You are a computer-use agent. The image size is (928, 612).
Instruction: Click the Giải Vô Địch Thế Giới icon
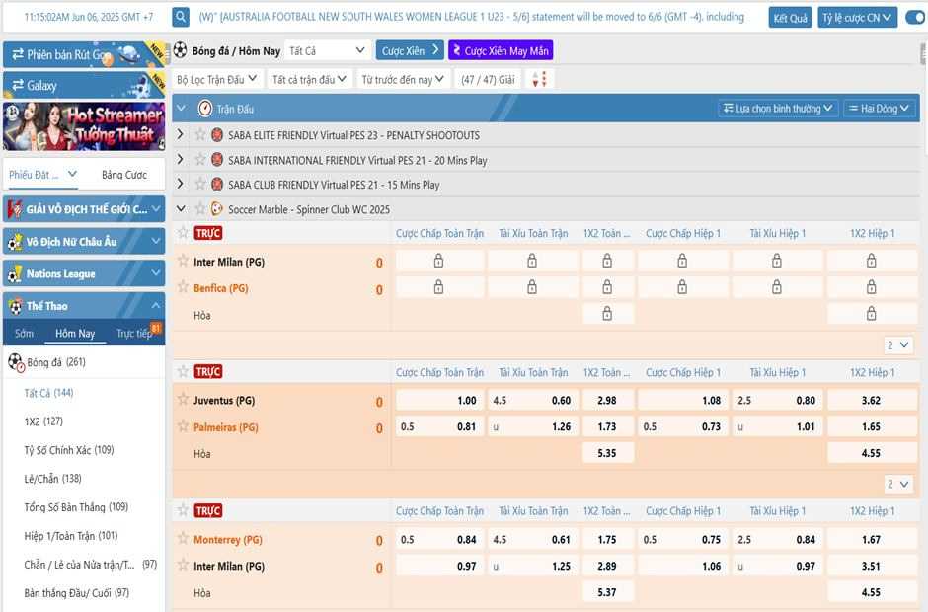pos(16,209)
